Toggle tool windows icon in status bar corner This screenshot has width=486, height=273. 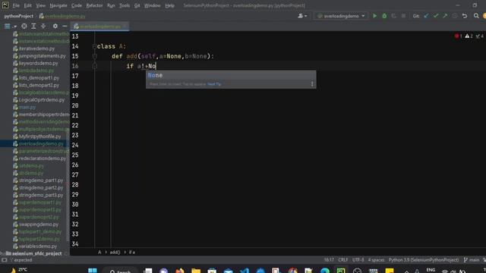click(5, 260)
